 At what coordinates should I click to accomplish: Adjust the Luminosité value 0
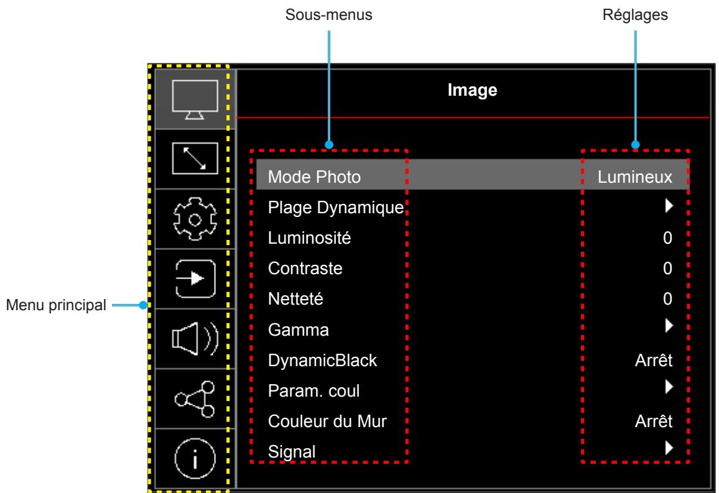667,237
